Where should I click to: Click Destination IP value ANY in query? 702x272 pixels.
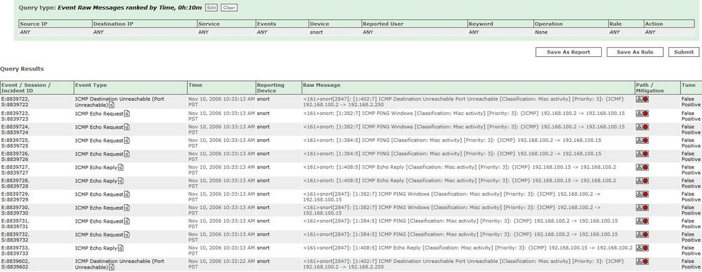click(99, 32)
